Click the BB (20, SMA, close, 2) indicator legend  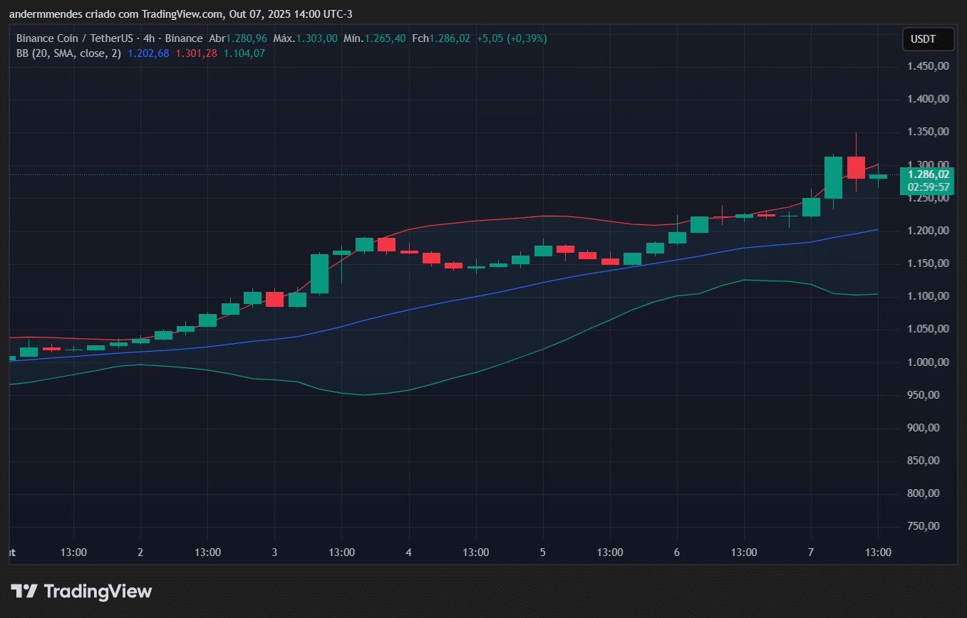point(68,53)
